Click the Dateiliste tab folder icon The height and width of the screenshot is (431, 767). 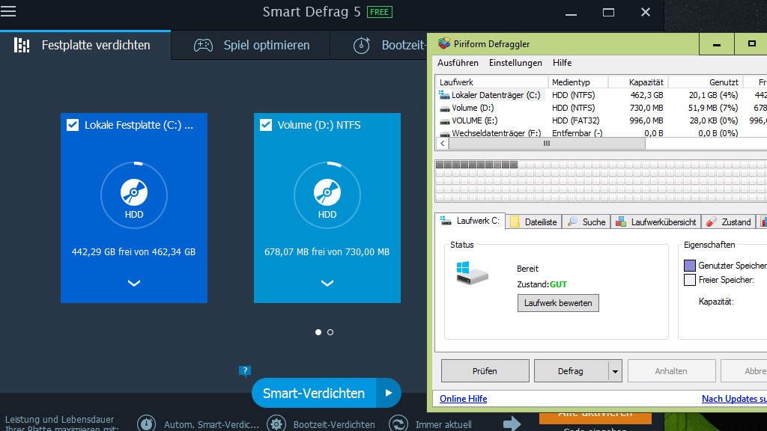[x=515, y=221]
